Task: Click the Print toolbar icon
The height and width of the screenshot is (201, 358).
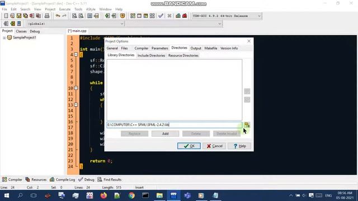Action: tap(47, 16)
